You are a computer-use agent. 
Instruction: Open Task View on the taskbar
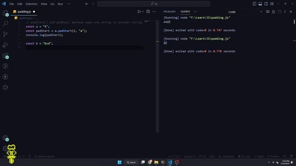click(143, 162)
